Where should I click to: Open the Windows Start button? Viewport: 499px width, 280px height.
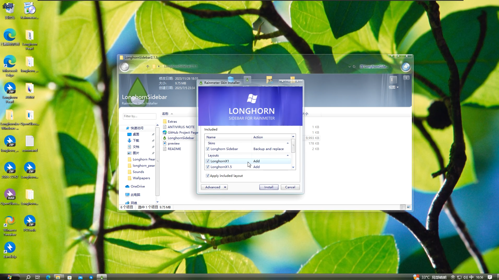click(x=10, y=277)
